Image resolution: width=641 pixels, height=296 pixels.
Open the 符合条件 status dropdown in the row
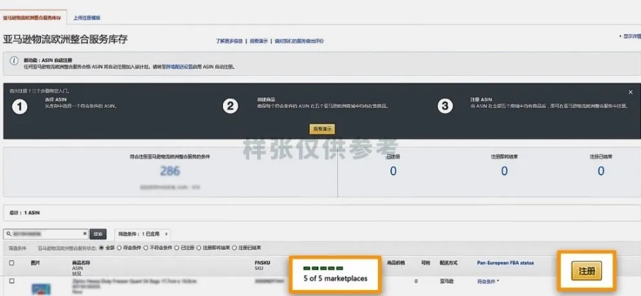tap(488, 281)
